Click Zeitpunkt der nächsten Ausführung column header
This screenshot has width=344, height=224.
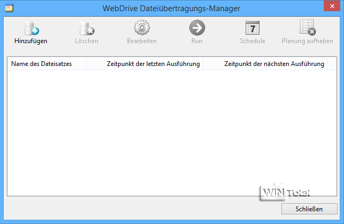265,64
